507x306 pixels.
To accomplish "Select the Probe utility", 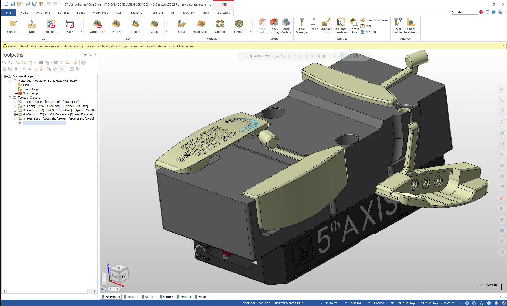I will point(314,26).
